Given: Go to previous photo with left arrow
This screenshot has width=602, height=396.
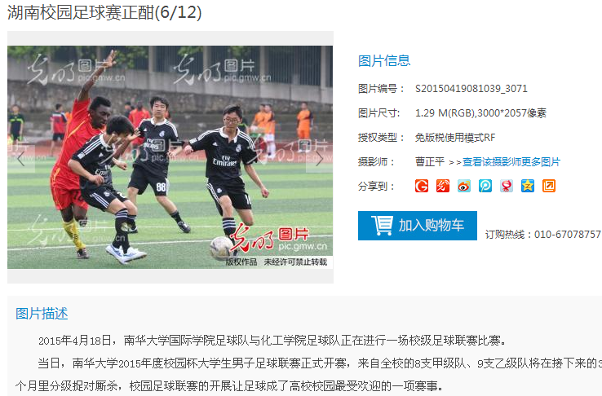Looking at the screenshot, I should tap(21, 159).
